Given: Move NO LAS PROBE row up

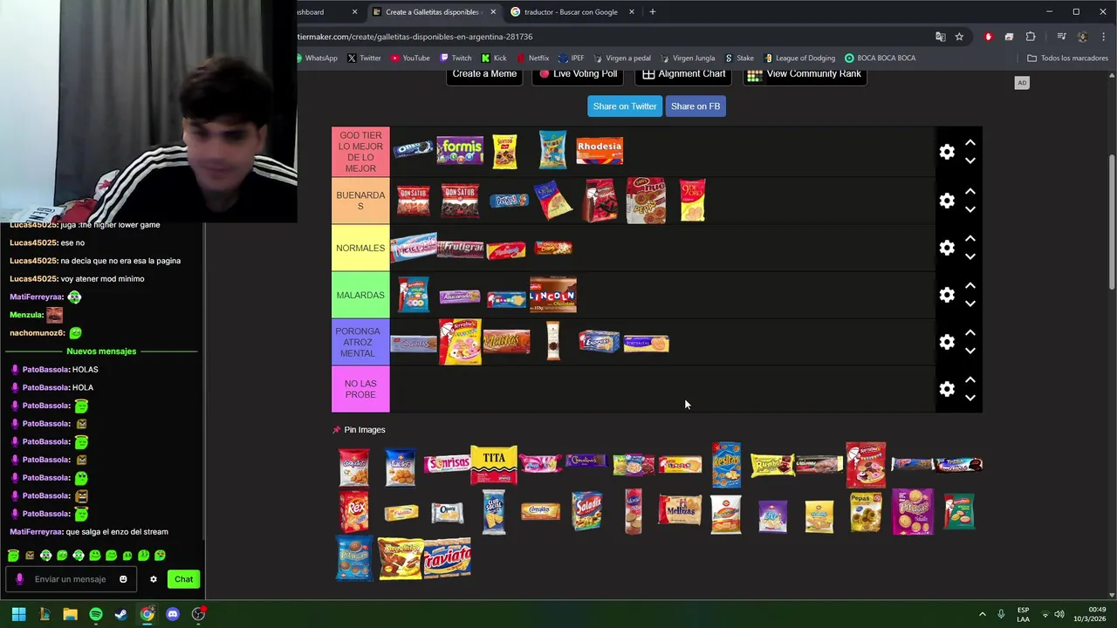Looking at the screenshot, I should [x=970, y=379].
